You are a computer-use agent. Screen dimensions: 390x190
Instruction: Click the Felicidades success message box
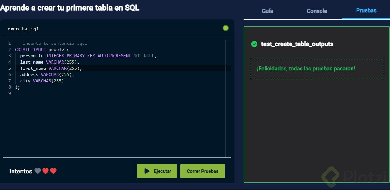coord(317,68)
